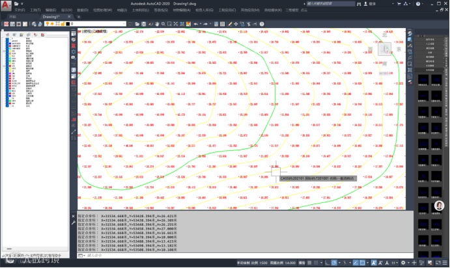Toggle the ASSIST layer checkbox
Image resolution: width=450 pixels, height=268 pixels.
click(7, 41)
